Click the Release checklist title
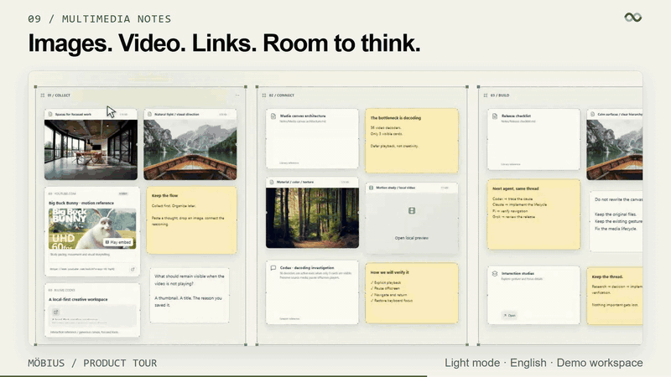 516,116
